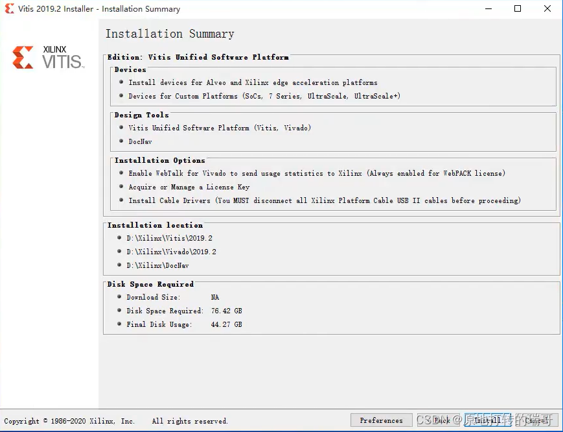Viewport: 563px width, 432px height.
Task: Click the path 'D:\Xilinx\Vitis\2019.2'
Action: 170,238
